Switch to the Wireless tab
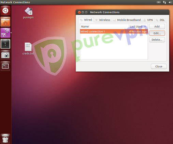Image resolution: width=173 pixels, height=144 pixels. 103,20
